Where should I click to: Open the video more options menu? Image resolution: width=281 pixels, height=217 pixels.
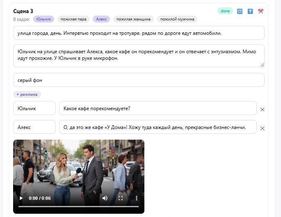pos(137,198)
